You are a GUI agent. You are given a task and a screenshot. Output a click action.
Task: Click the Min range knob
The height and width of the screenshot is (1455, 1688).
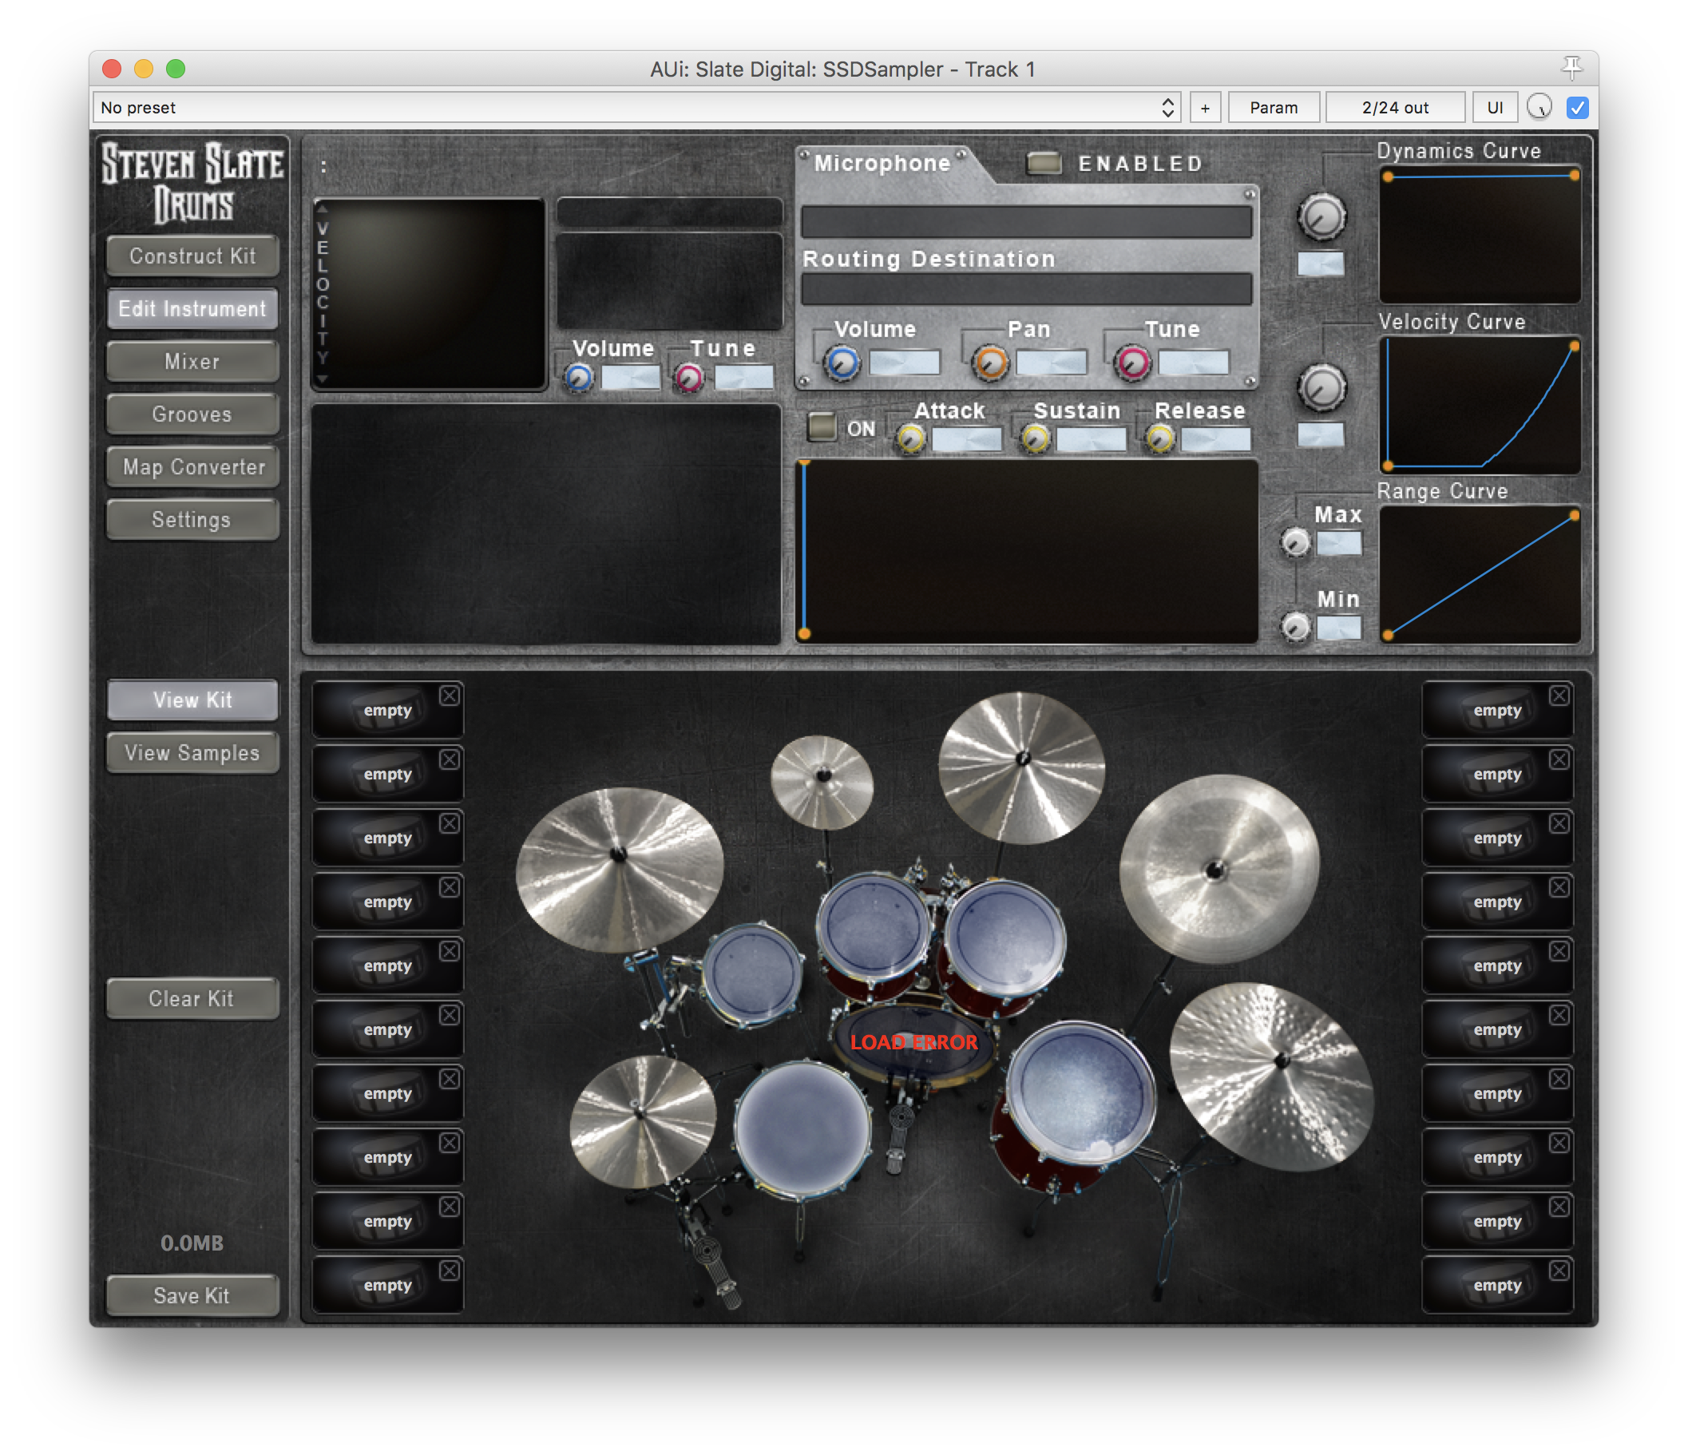point(1295,628)
